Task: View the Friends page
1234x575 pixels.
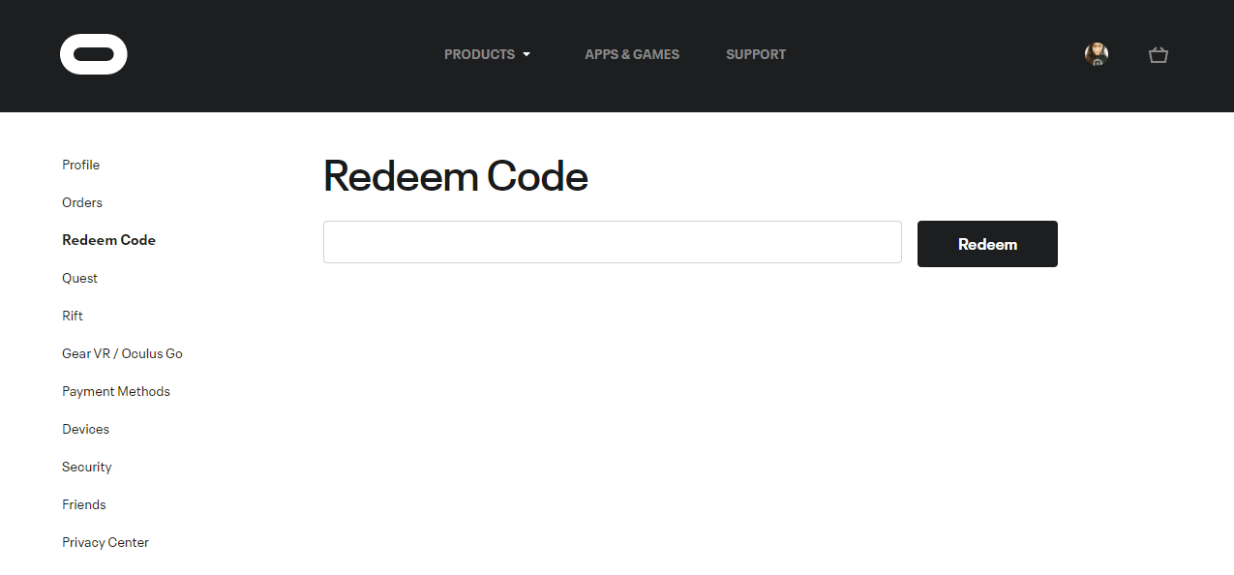Action: tap(84, 504)
